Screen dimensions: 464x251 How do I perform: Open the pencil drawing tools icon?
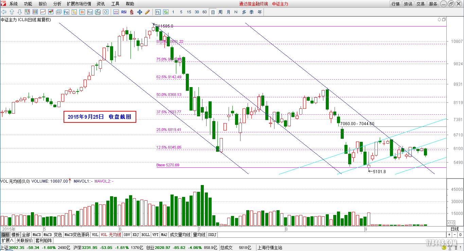(x=147, y=12)
